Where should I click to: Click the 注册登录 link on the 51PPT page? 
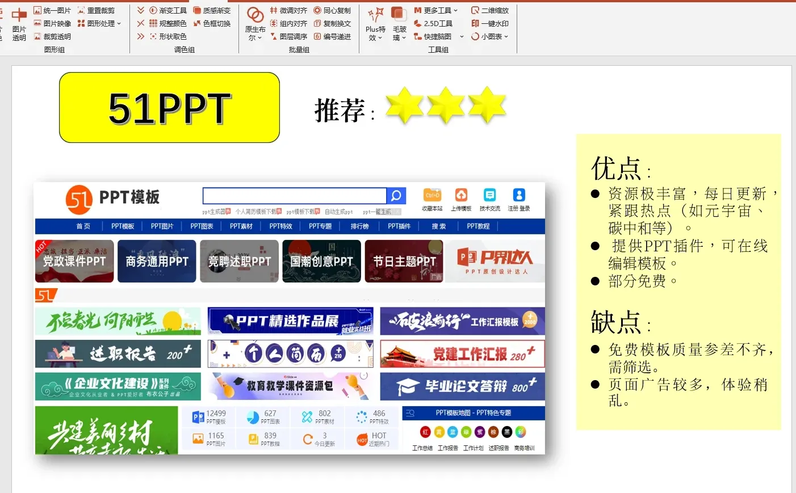(x=518, y=199)
